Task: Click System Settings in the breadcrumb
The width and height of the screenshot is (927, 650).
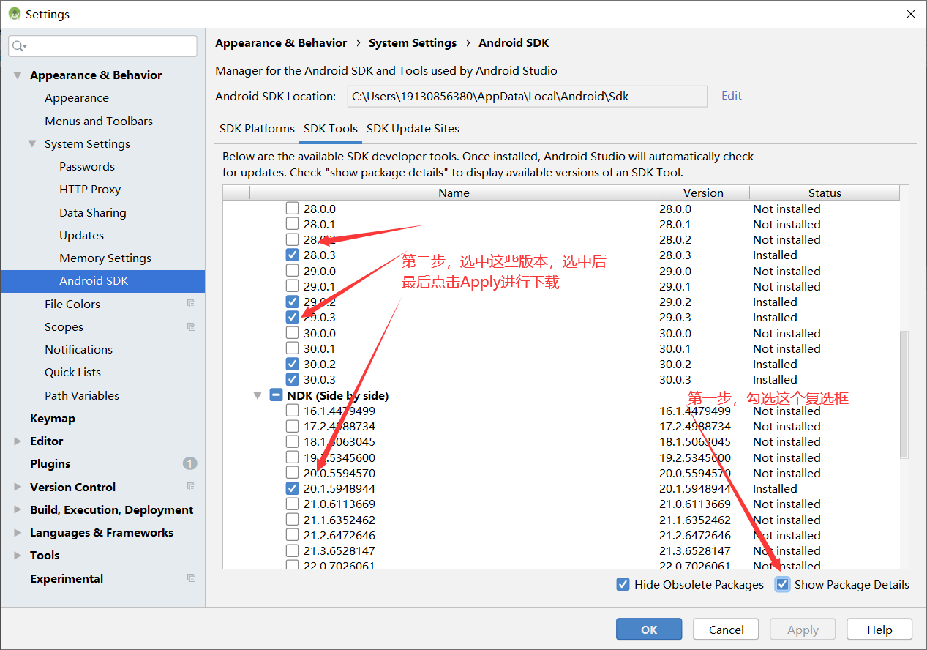Action: pos(413,43)
